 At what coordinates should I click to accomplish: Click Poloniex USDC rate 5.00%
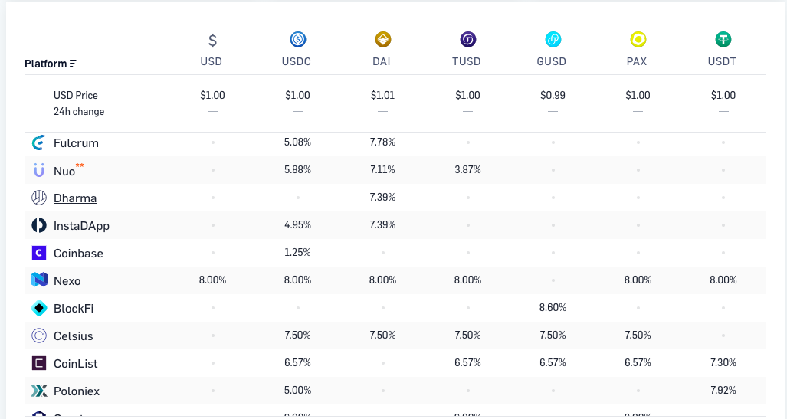point(297,391)
